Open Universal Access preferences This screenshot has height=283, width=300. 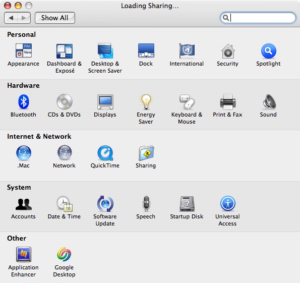[228, 203]
